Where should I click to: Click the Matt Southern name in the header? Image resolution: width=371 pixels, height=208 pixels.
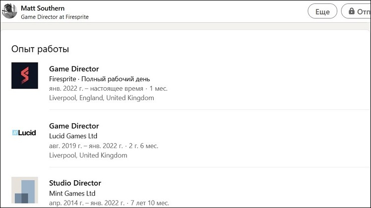pyautogui.click(x=43, y=8)
